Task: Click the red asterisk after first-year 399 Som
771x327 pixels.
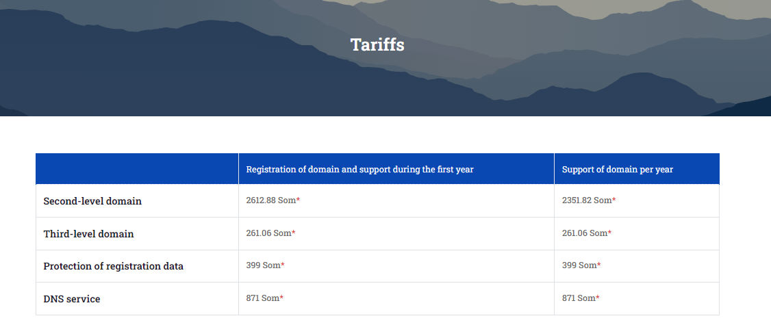Action: (283, 265)
